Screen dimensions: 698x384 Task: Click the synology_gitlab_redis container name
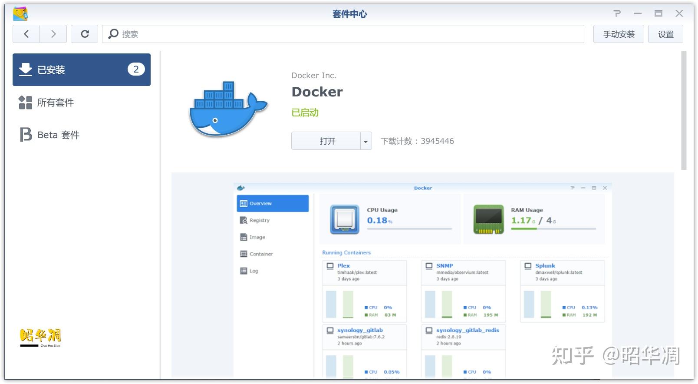468,330
